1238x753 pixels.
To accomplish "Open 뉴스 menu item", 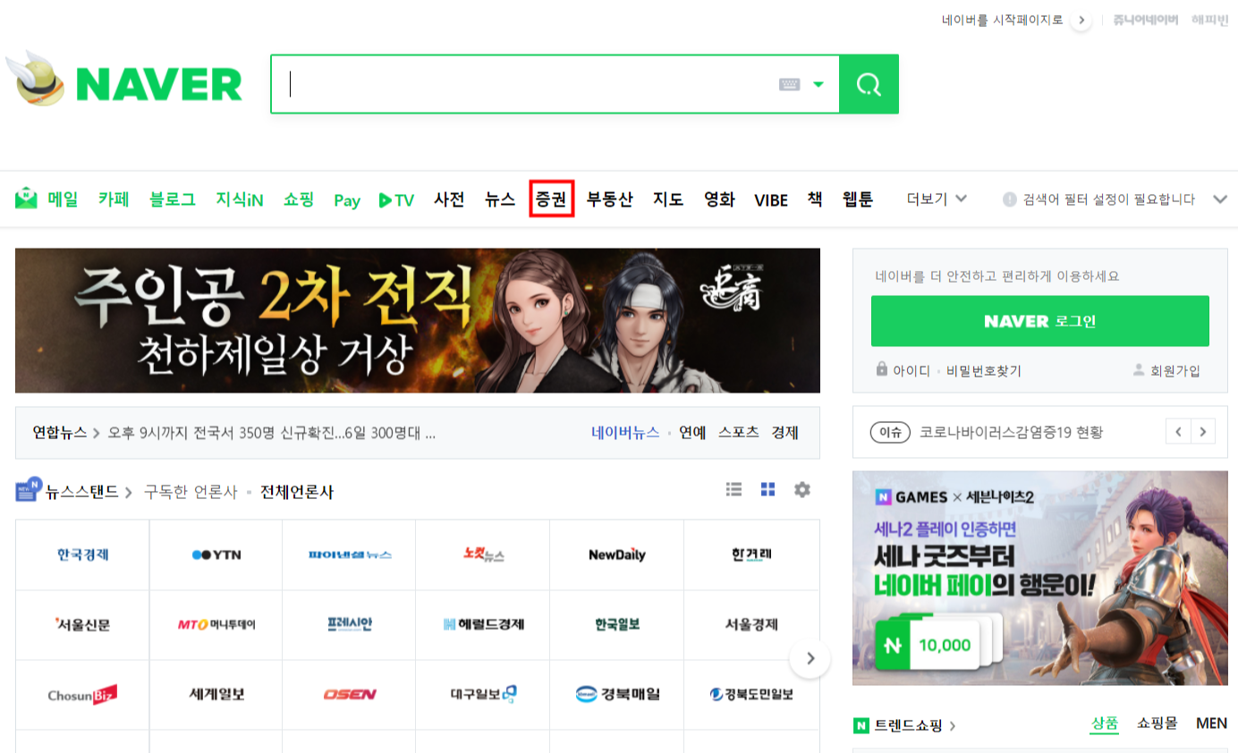I will coord(500,199).
